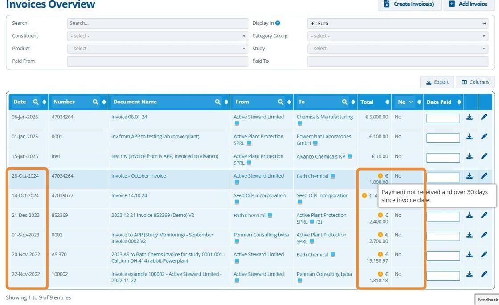
Task: Click the edit pencil for invoice 100002
Action: [x=484, y=274]
